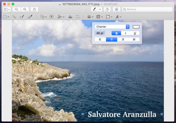
Task: Toggle Italic formatting
Action: click(x=126, y=33)
